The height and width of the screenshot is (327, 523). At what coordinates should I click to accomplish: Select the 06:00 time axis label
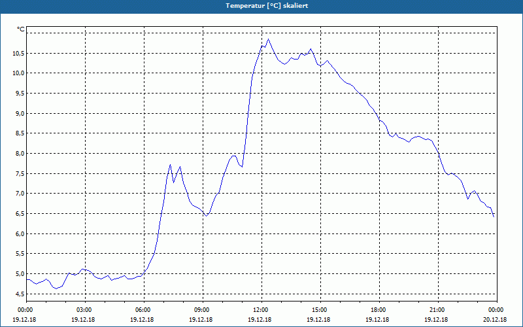144,310
